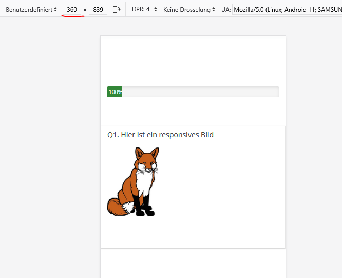The image size is (342, 278).
Task: Open the Benutzerdefiniert device dropdown
Action: click(x=31, y=9)
